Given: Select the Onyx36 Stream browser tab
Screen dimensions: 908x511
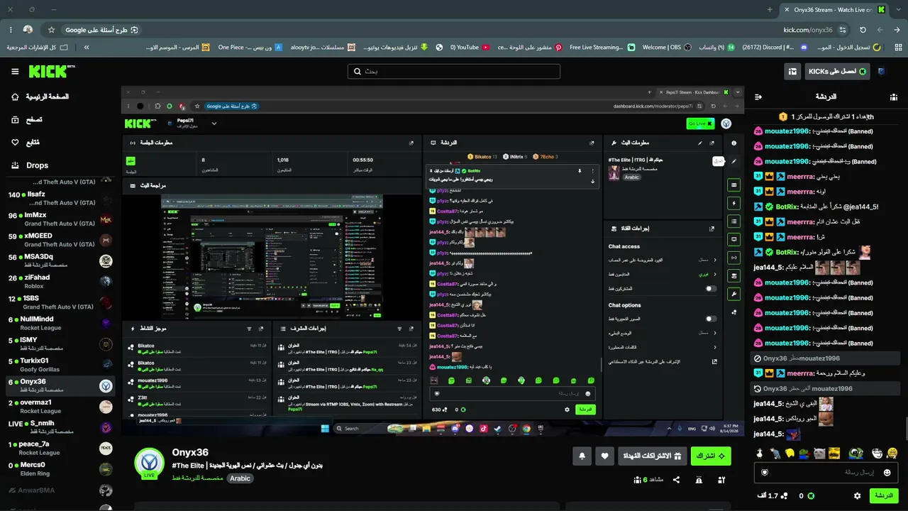Looking at the screenshot, I should tap(834, 10).
